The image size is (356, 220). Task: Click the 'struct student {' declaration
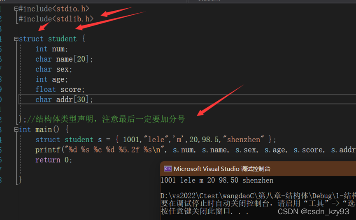click(52, 39)
